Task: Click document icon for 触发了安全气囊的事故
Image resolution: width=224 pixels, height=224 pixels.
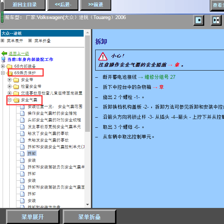Action: pos(22,133)
